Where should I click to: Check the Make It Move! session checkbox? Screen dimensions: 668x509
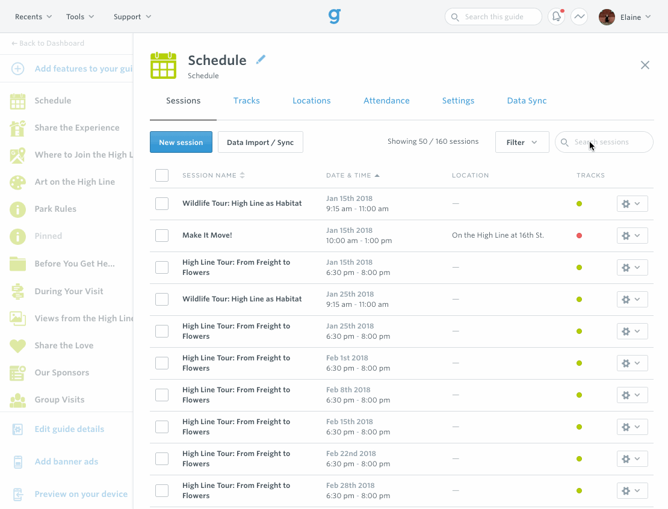pyautogui.click(x=161, y=235)
